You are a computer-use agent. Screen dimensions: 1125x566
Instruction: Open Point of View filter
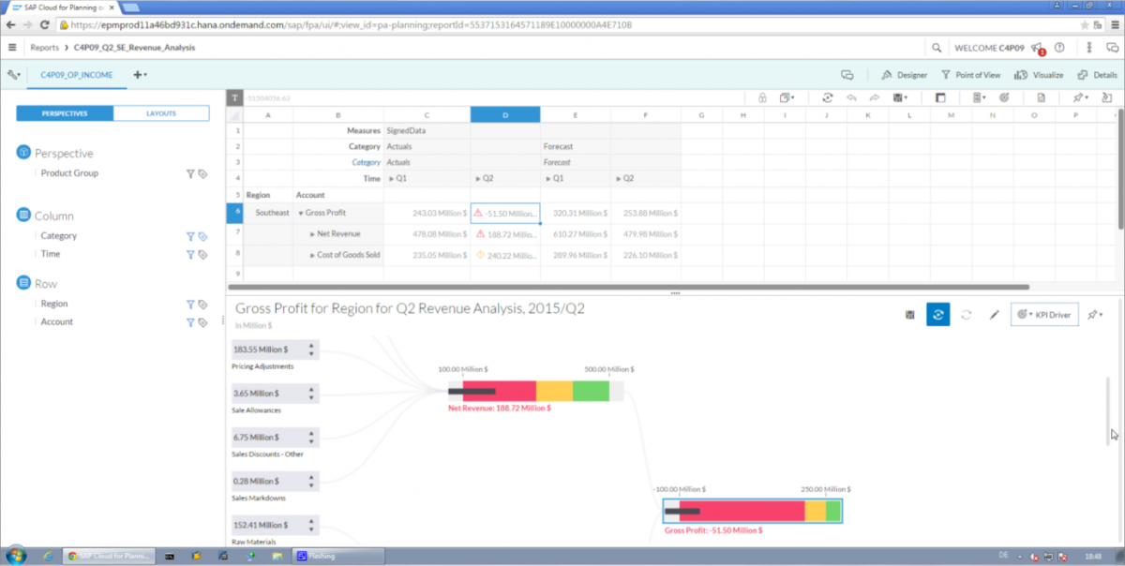click(x=970, y=75)
